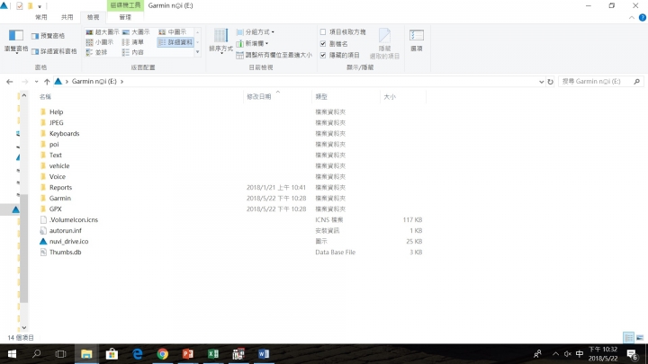Open the Sort by menu (排序方式)

(220, 41)
